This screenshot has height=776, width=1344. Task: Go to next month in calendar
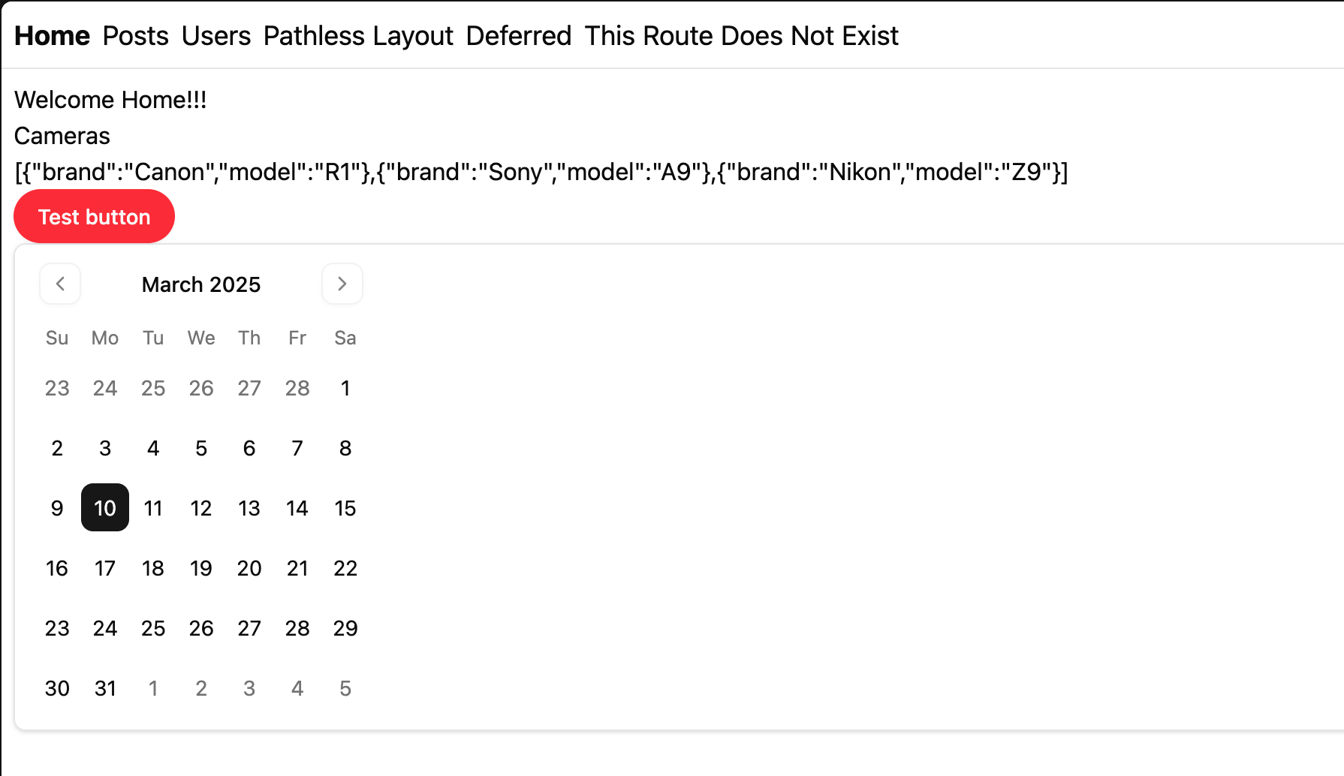(342, 284)
